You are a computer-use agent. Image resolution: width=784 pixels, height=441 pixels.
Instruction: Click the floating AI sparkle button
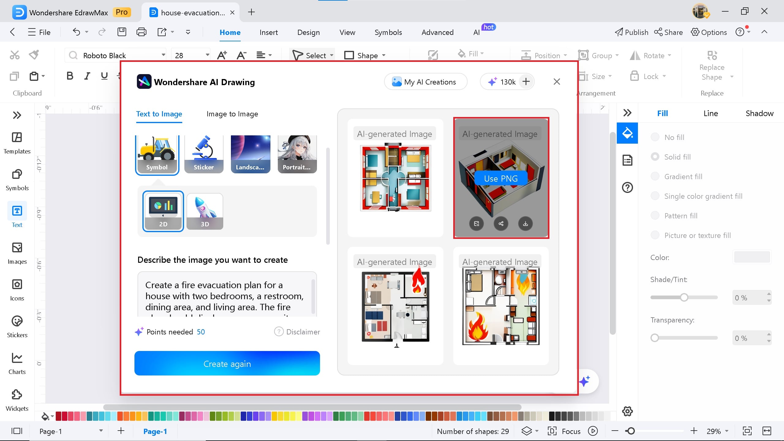[585, 381]
